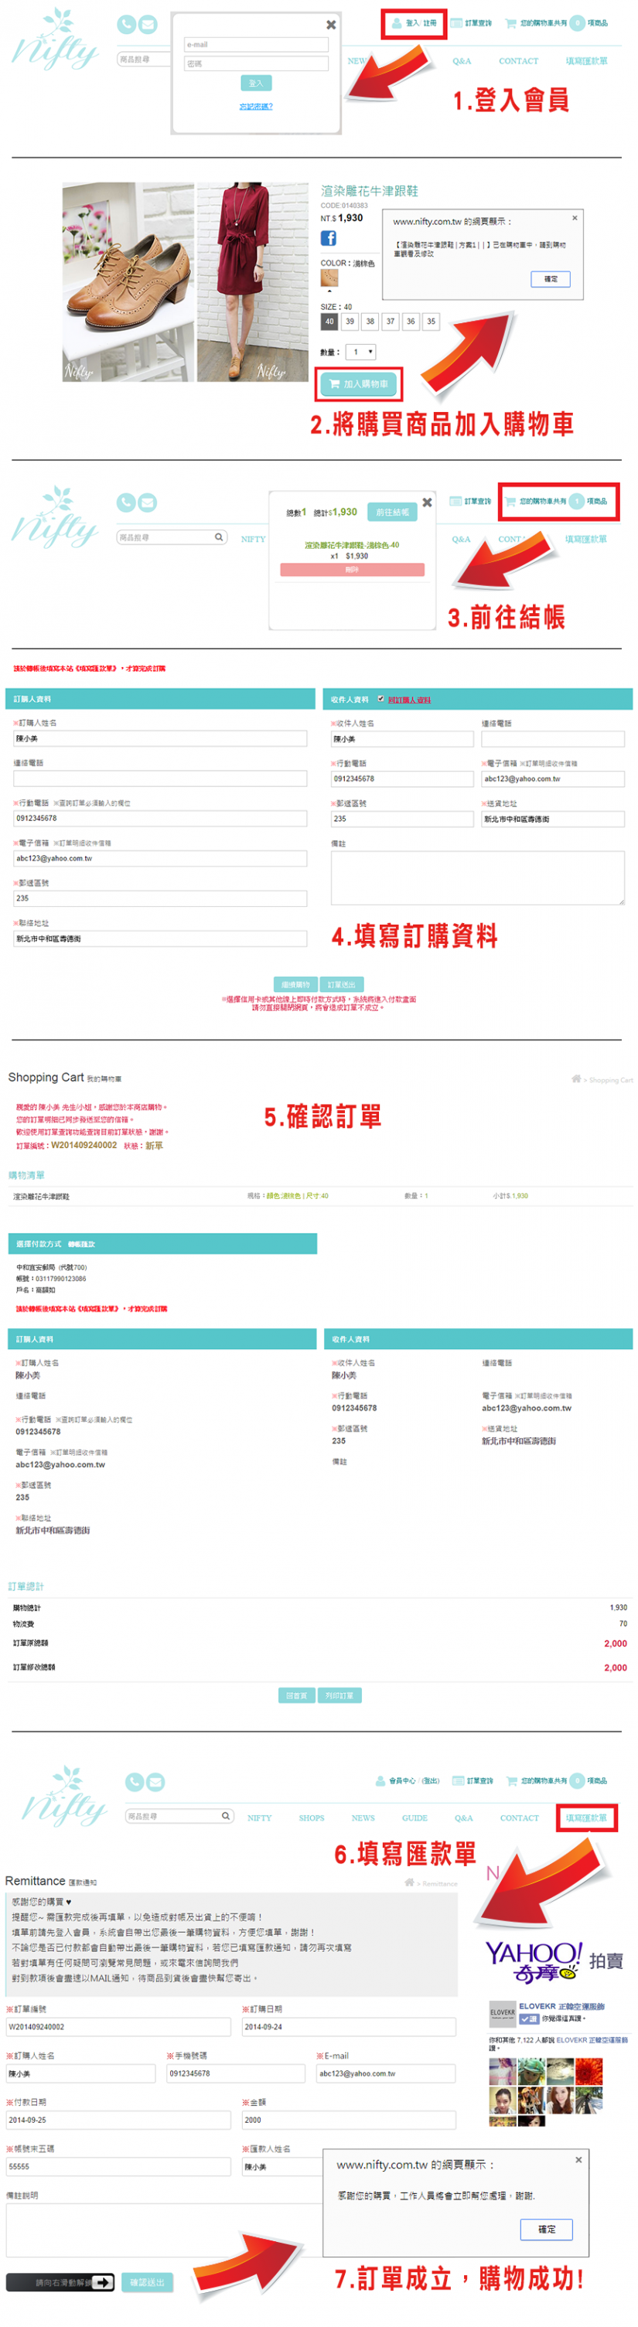Click the password field in the login popup
Screen dimensions: 638x2327
pyautogui.click(x=256, y=63)
